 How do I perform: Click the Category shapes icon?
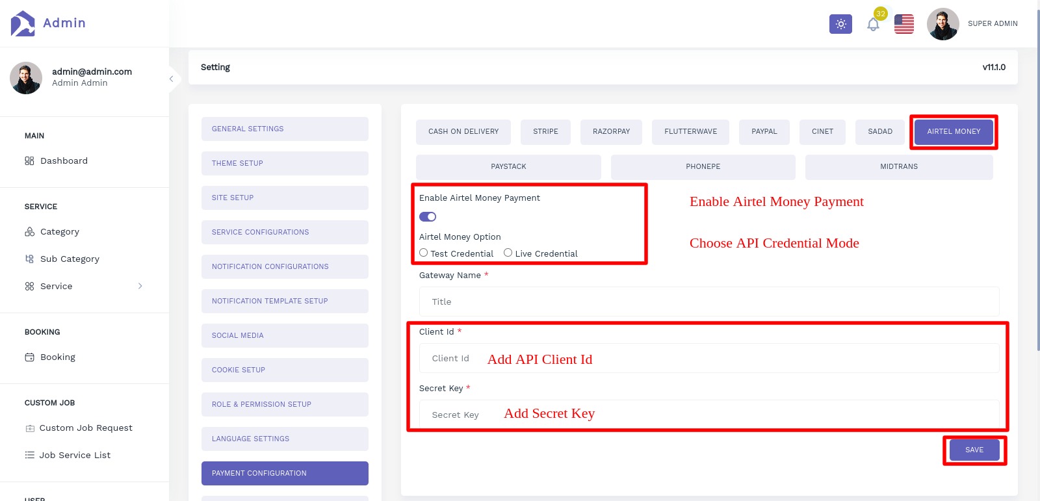[29, 231]
